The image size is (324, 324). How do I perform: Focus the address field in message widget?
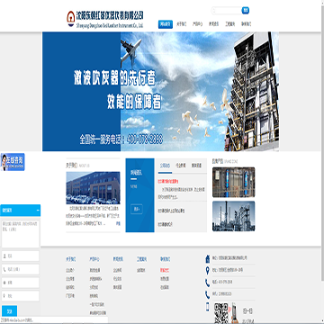tap(21, 296)
